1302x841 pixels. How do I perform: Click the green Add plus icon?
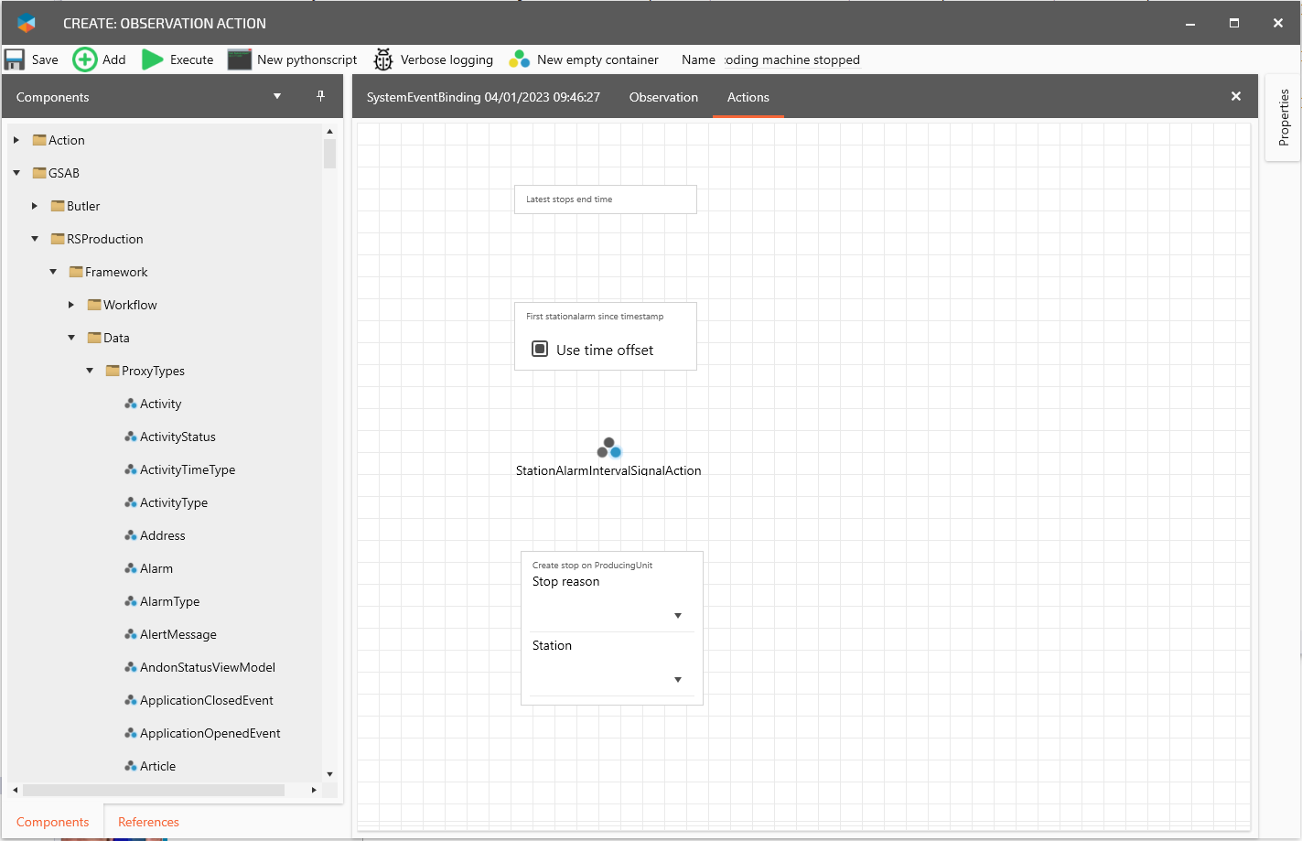85,59
